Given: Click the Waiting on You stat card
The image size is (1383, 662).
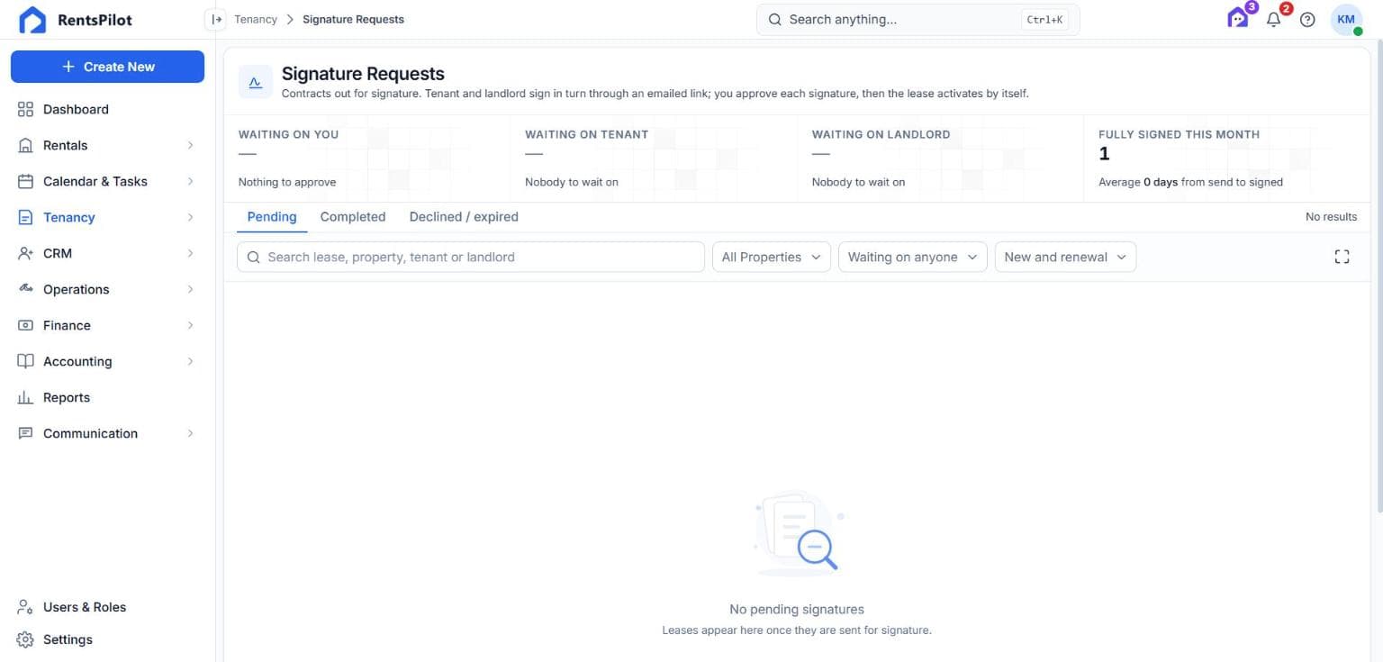Looking at the screenshot, I should 366,159.
